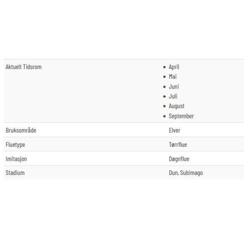Click the Dun, Subimago value
Viewport: 244px width, 244px height.
pyautogui.click(x=186, y=173)
